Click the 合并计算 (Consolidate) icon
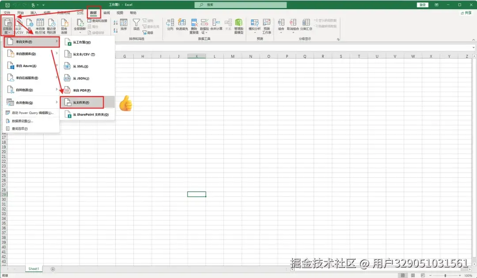477x278 pixels. (x=217, y=23)
